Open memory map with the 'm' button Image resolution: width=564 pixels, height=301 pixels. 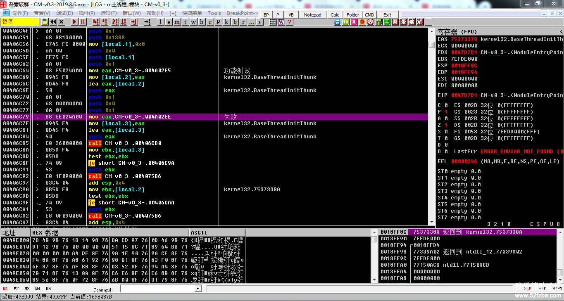click(x=177, y=22)
